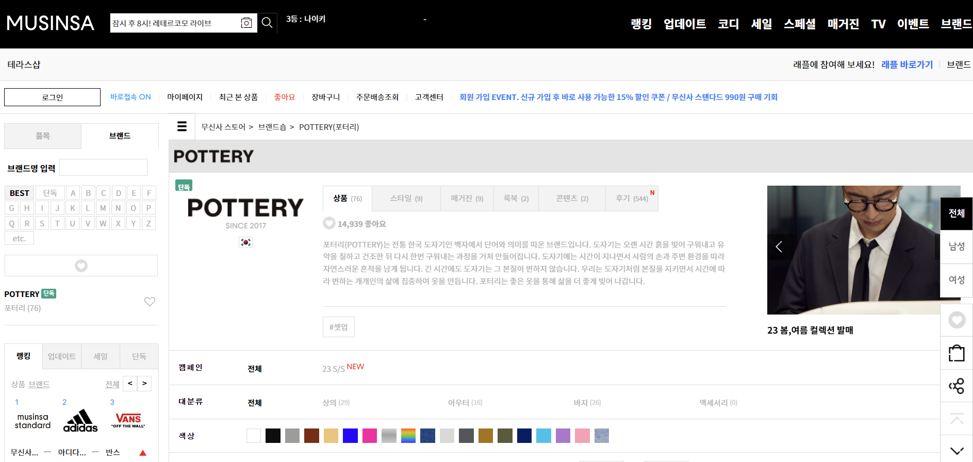
Task: Open 23 봄,여름 컬렉션 image
Action: pyautogui.click(x=864, y=250)
